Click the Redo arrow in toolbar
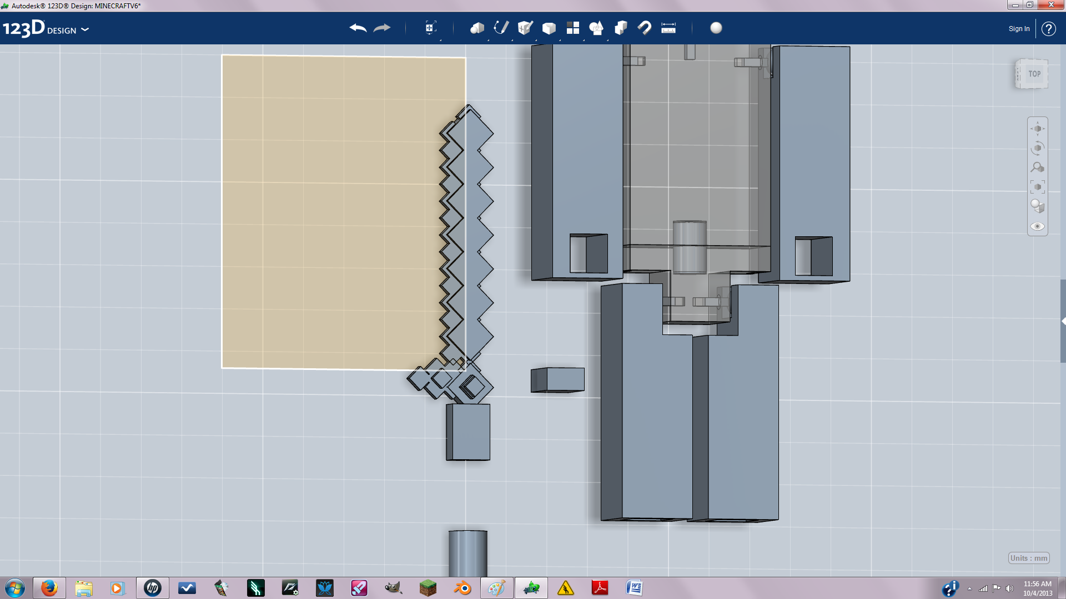The height and width of the screenshot is (599, 1066). (x=382, y=28)
